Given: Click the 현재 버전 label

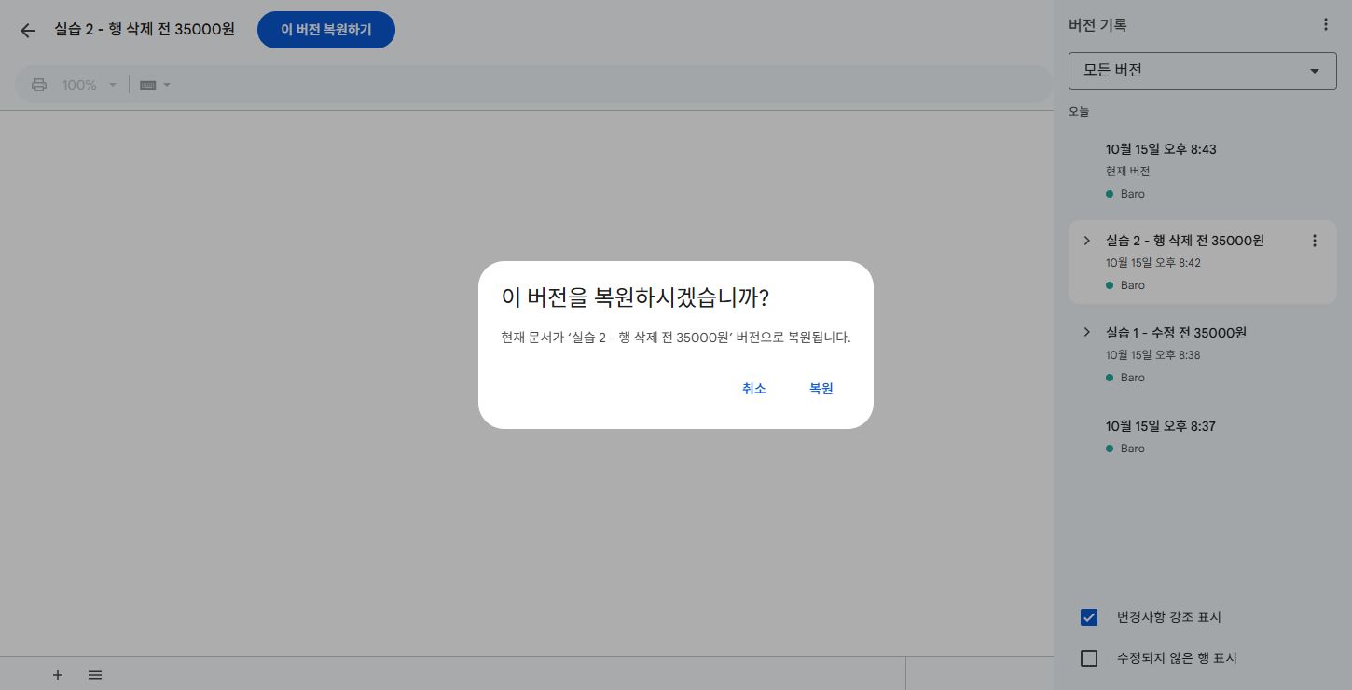Looking at the screenshot, I should coord(1127,172).
